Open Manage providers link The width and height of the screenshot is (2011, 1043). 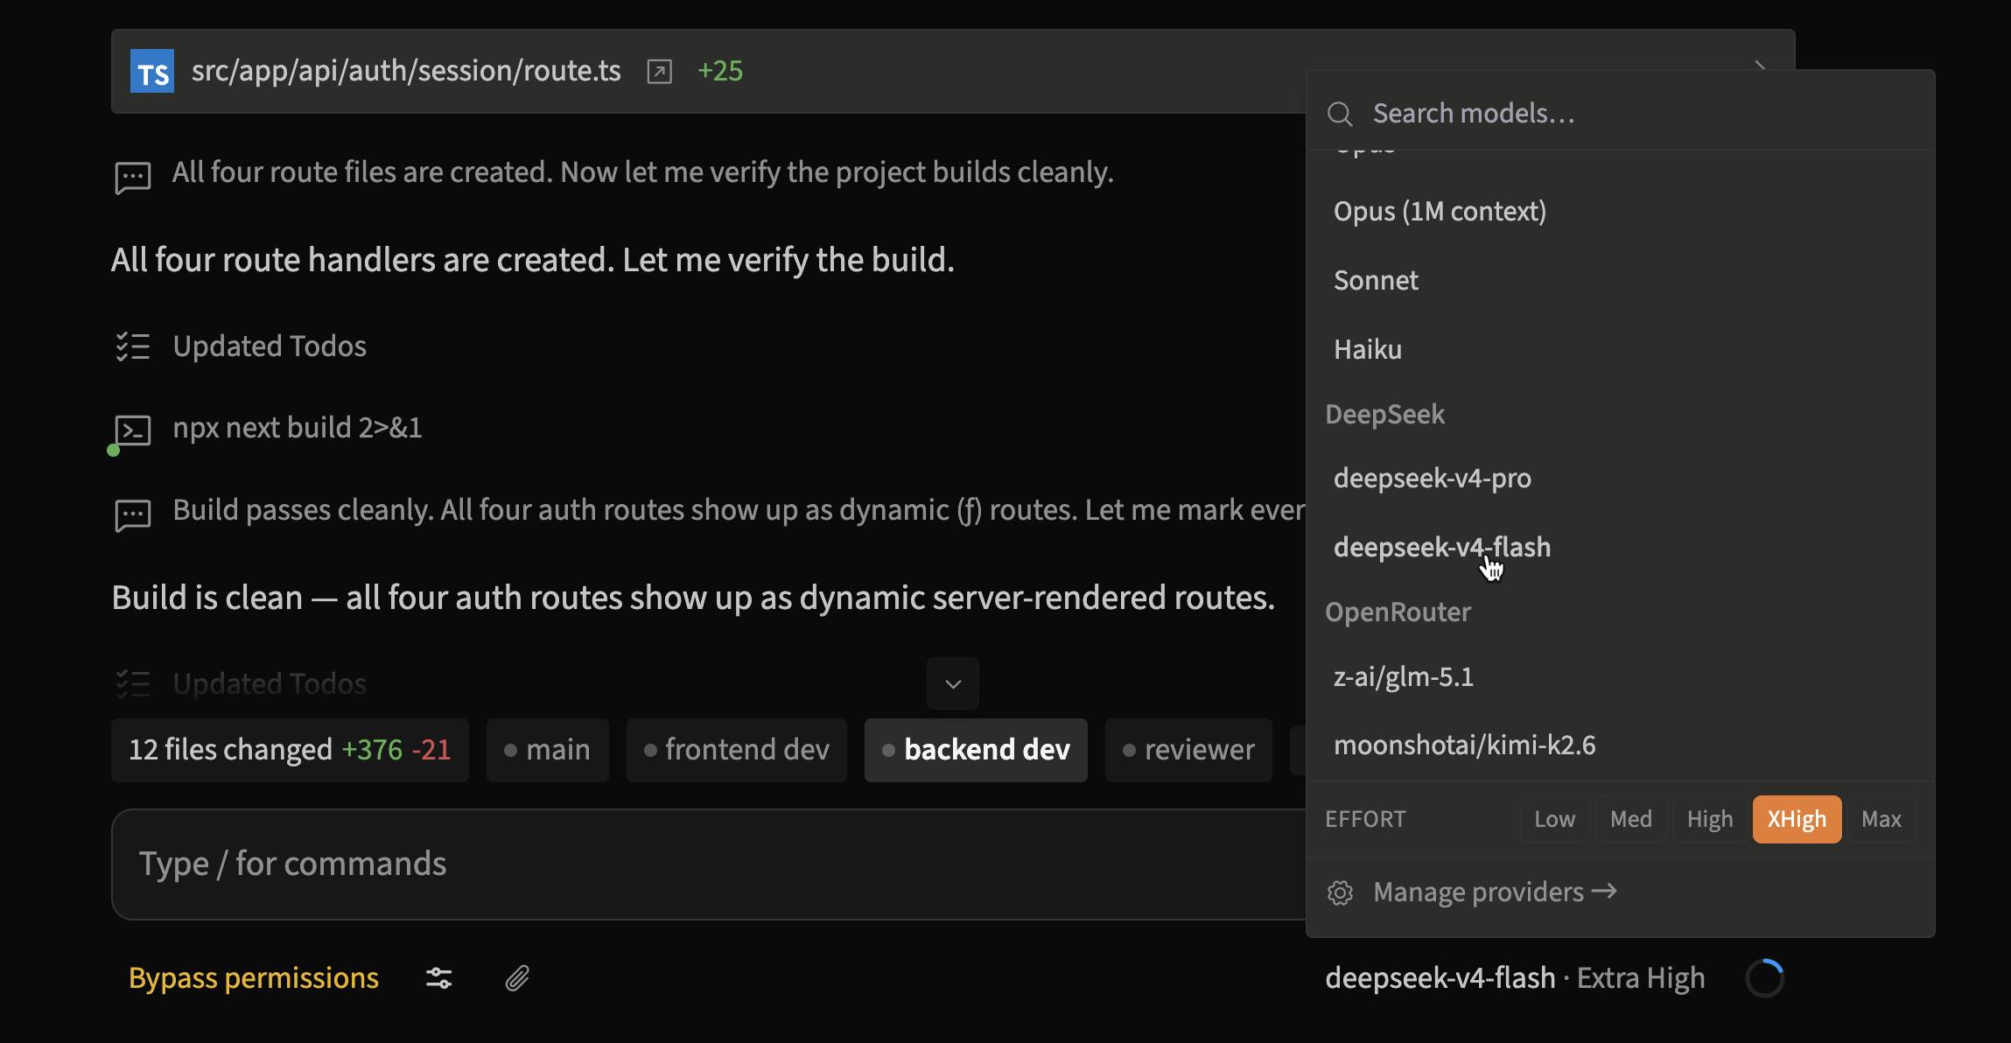tap(1495, 892)
